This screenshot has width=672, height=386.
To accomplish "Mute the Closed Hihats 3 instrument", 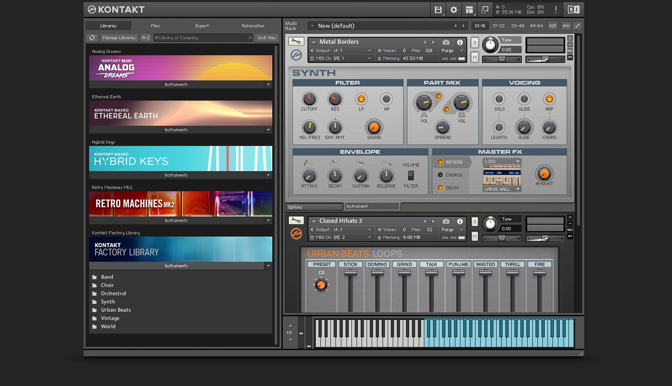I will tap(474, 237).
